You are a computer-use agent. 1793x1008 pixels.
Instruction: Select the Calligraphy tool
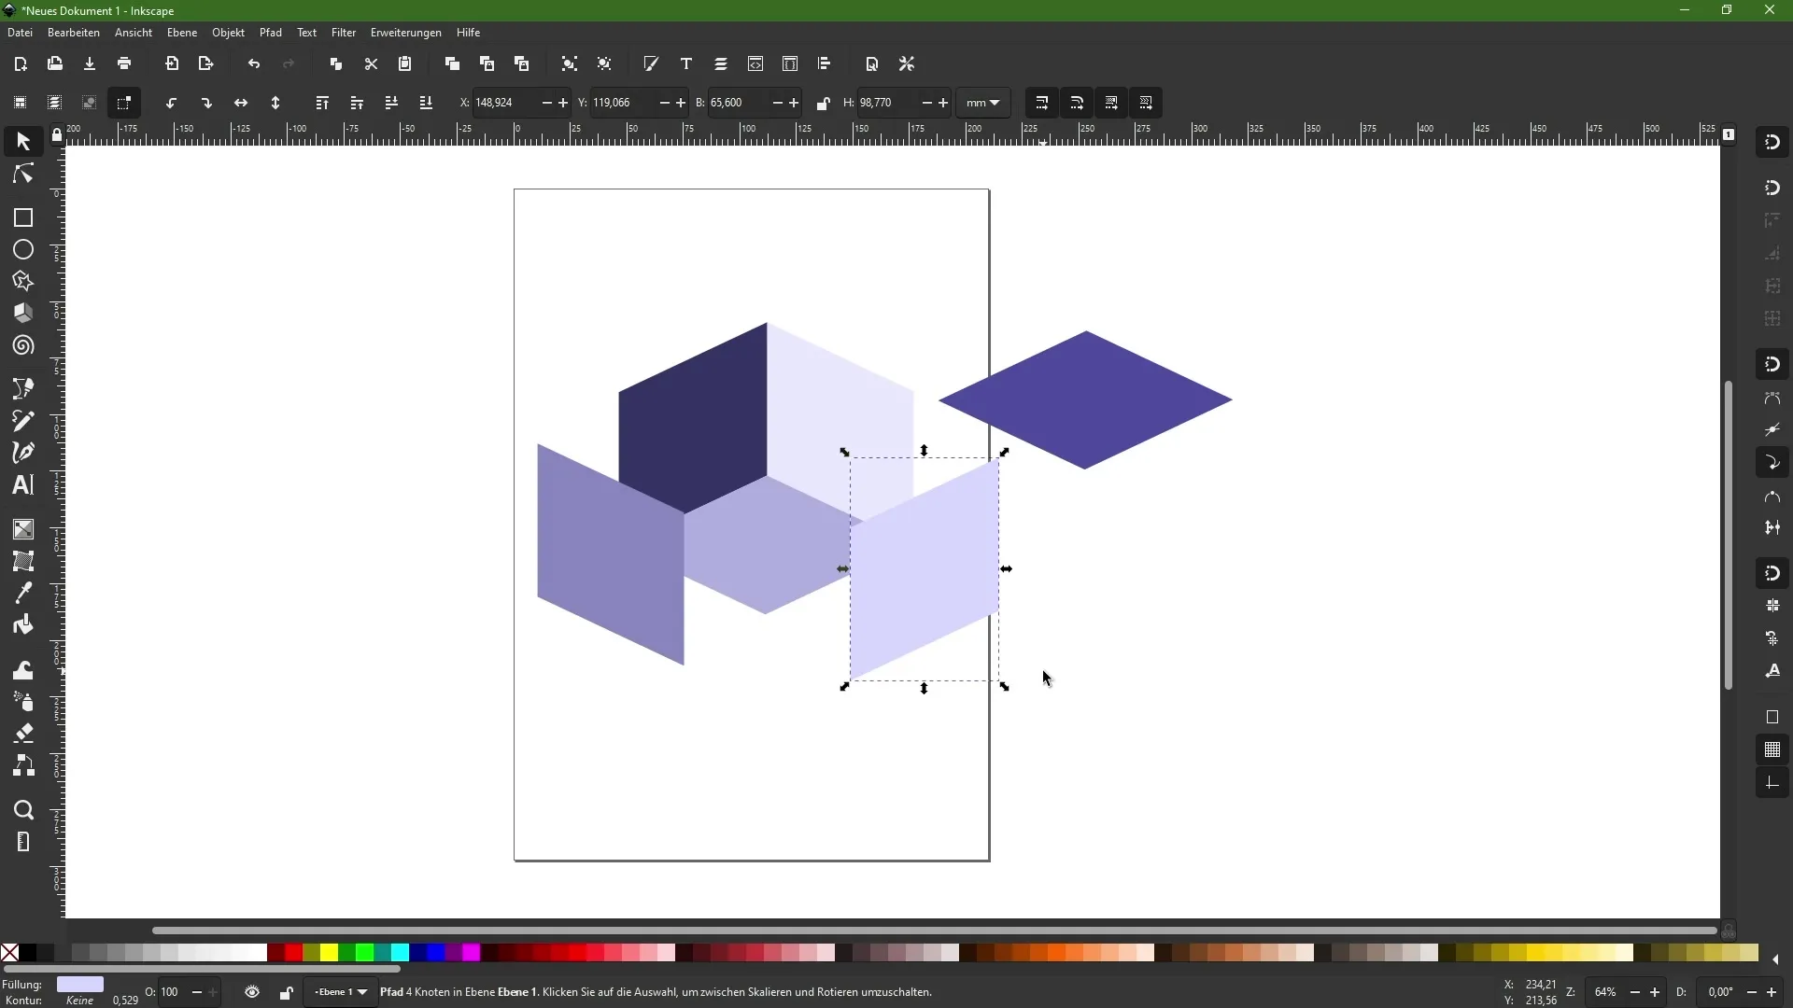pyautogui.click(x=23, y=453)
